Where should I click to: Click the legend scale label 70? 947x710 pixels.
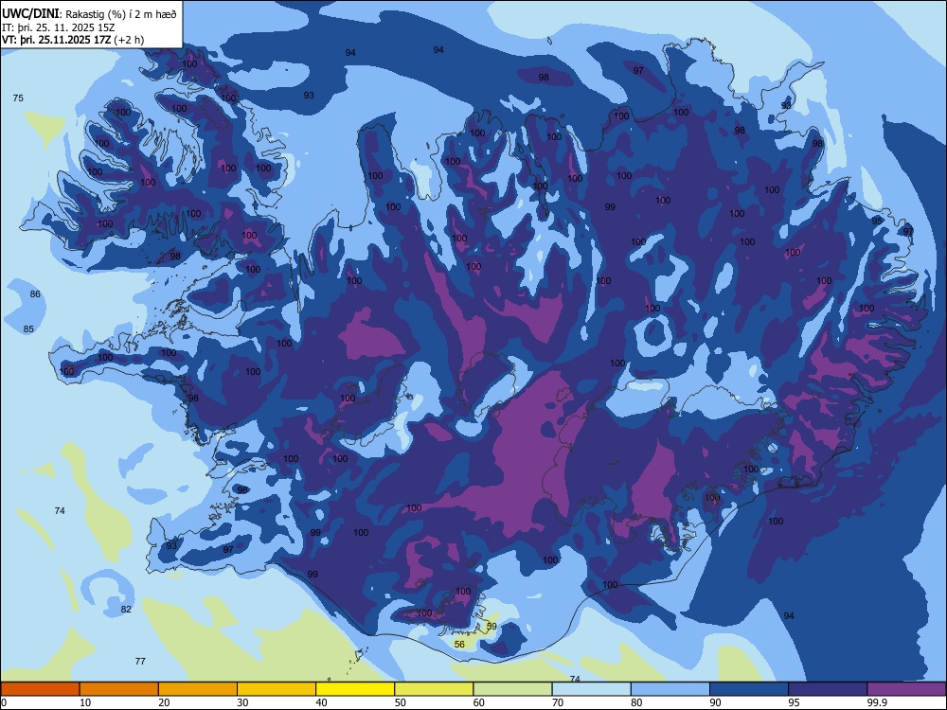pos(558,702)
